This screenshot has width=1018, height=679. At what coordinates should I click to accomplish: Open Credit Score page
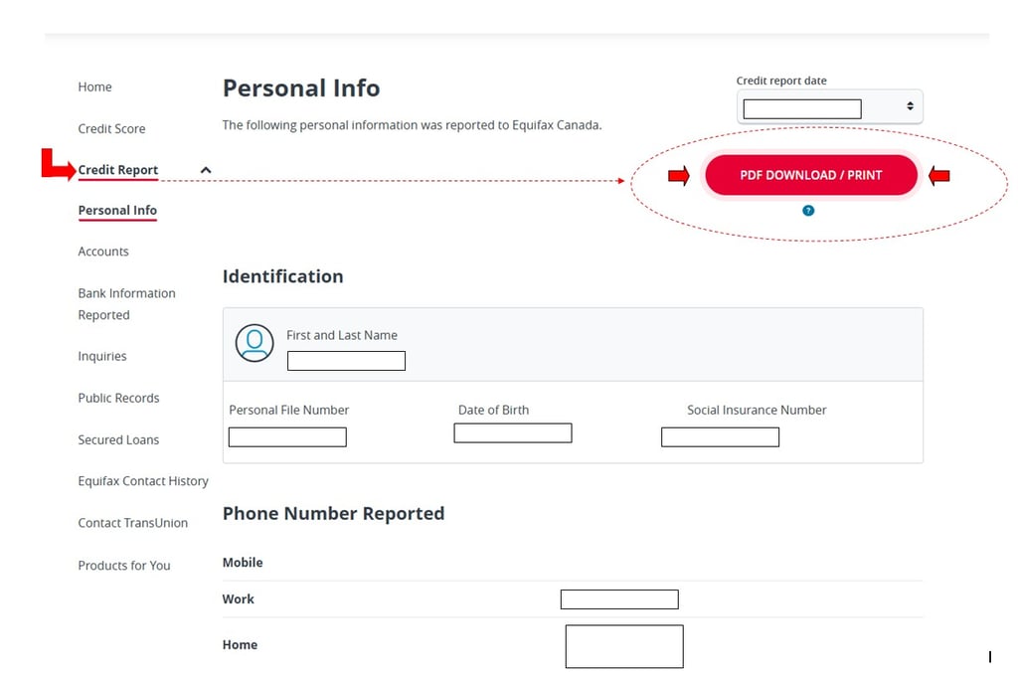click(x=111, y=129)
